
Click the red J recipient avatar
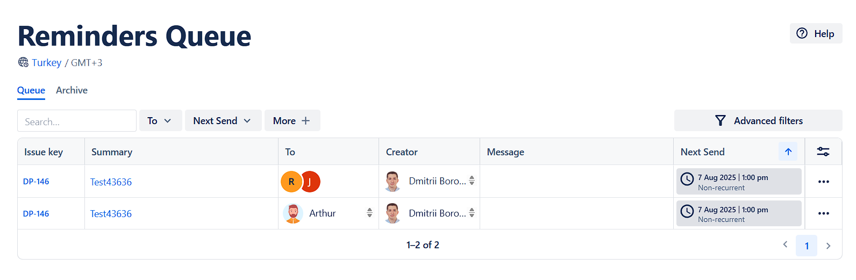[312, 182]
